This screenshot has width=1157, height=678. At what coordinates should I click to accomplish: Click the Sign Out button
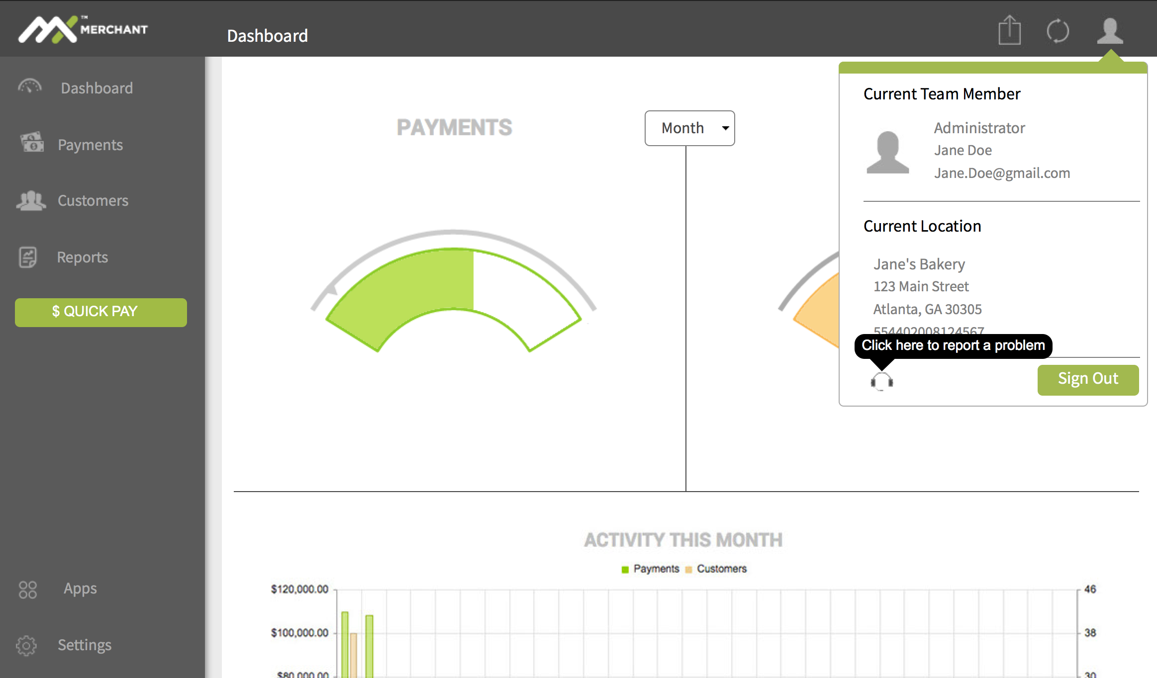point(1087,380)
